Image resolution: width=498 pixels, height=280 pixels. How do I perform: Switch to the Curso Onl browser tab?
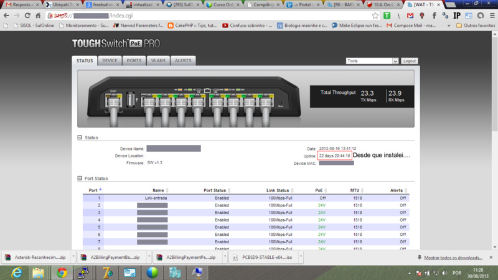pyautogui.click(x=222, y=5)
